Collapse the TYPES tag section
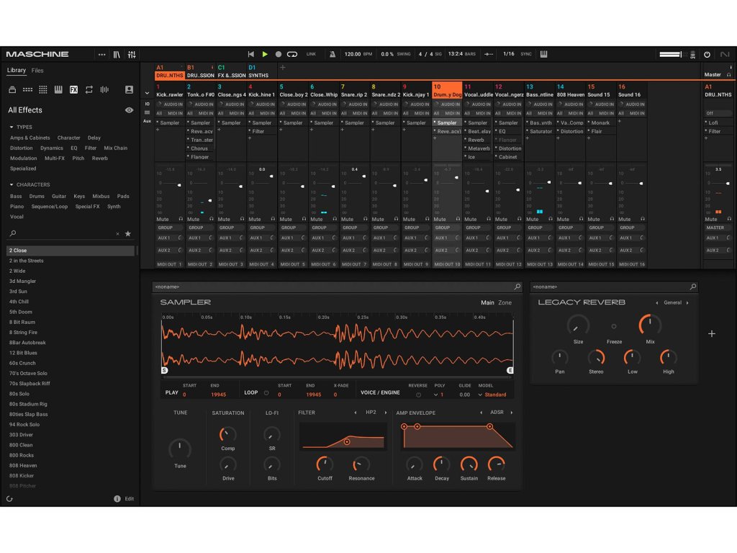This screenshot has height=553, width=737. coord(12,127)
